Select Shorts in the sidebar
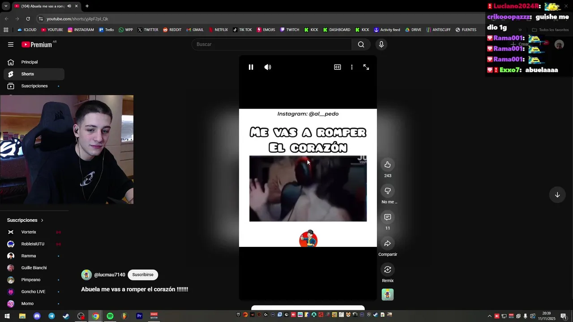 pos(34,74)
